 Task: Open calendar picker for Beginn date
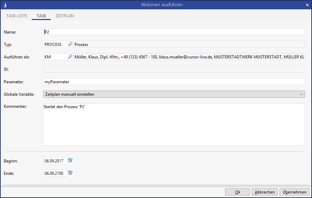(70, 161)
